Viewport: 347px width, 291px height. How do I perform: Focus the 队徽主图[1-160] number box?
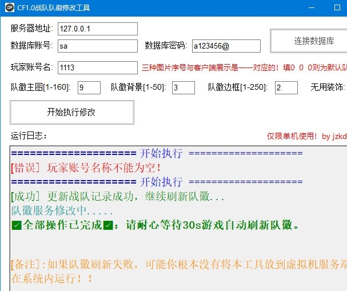(89, 87)
